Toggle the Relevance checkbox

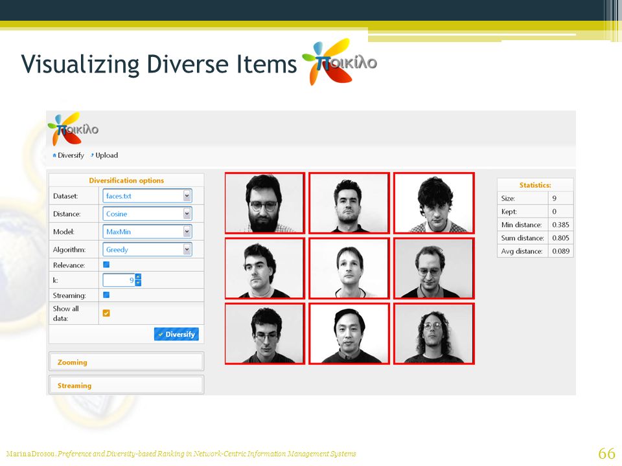(106, 265)
